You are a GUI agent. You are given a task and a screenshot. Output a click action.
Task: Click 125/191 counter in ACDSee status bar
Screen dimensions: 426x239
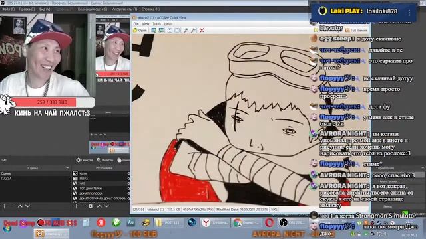point(138,210)
